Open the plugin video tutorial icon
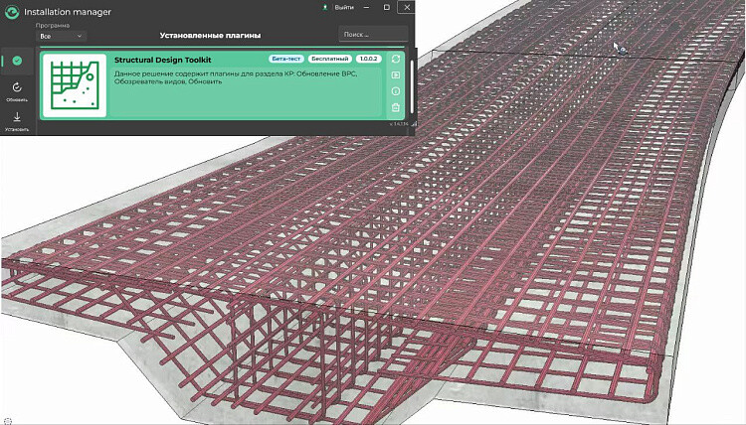 click(396, 74)
